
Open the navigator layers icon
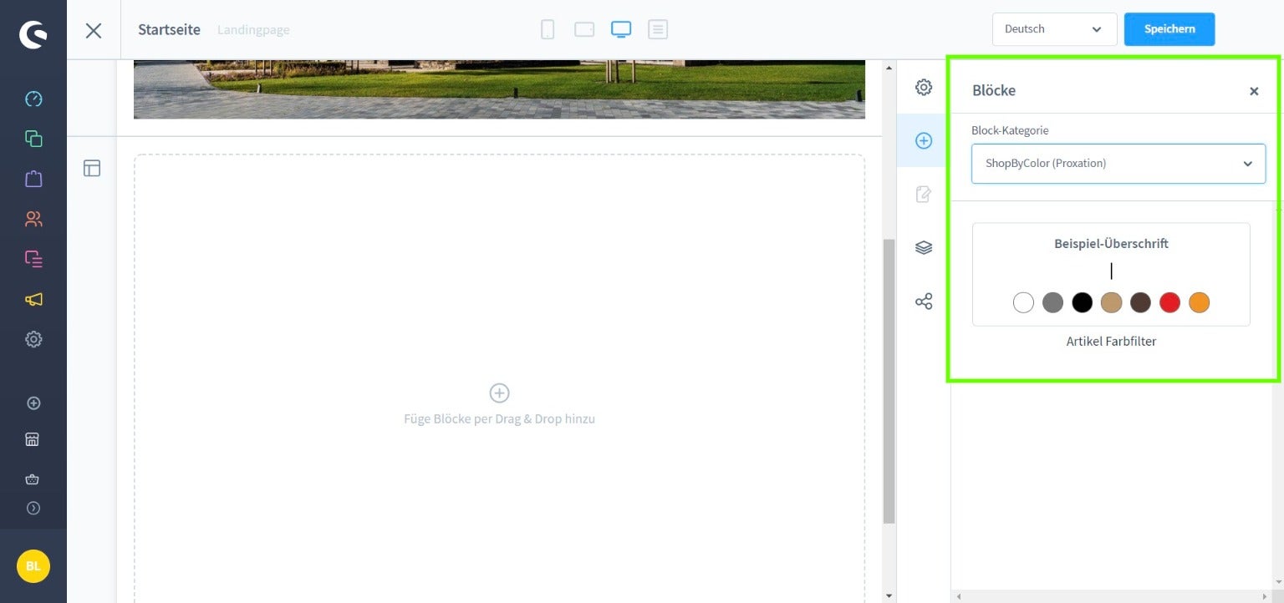(924, 247)
